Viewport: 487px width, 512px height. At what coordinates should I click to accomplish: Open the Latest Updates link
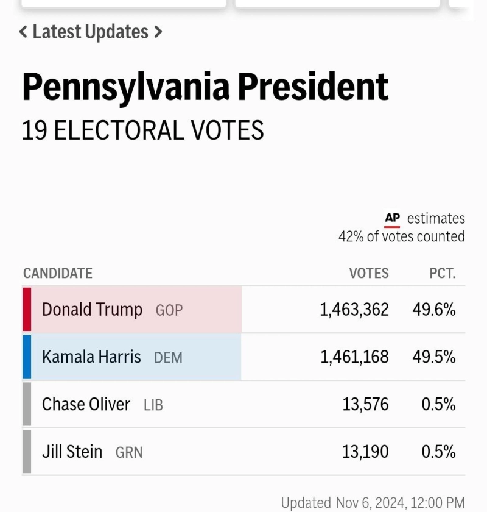point(90,32)
